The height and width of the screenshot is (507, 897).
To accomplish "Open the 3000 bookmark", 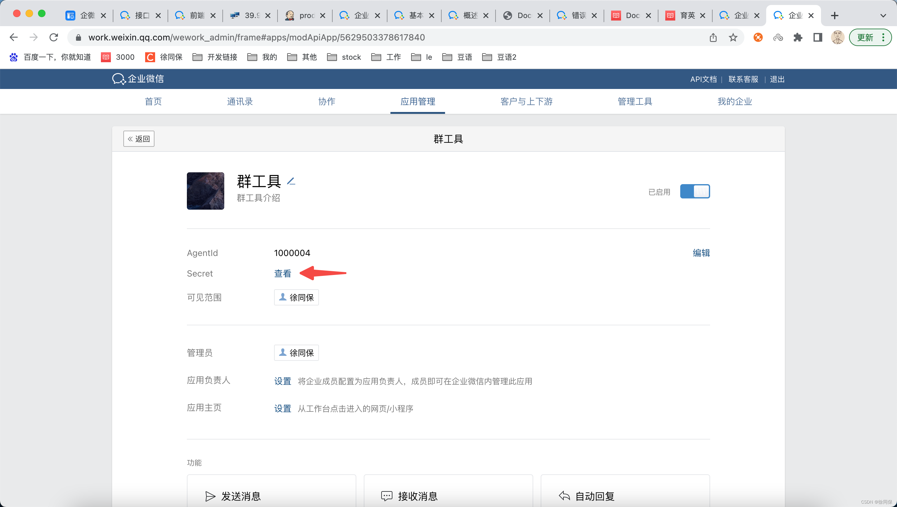I will 118,57.
